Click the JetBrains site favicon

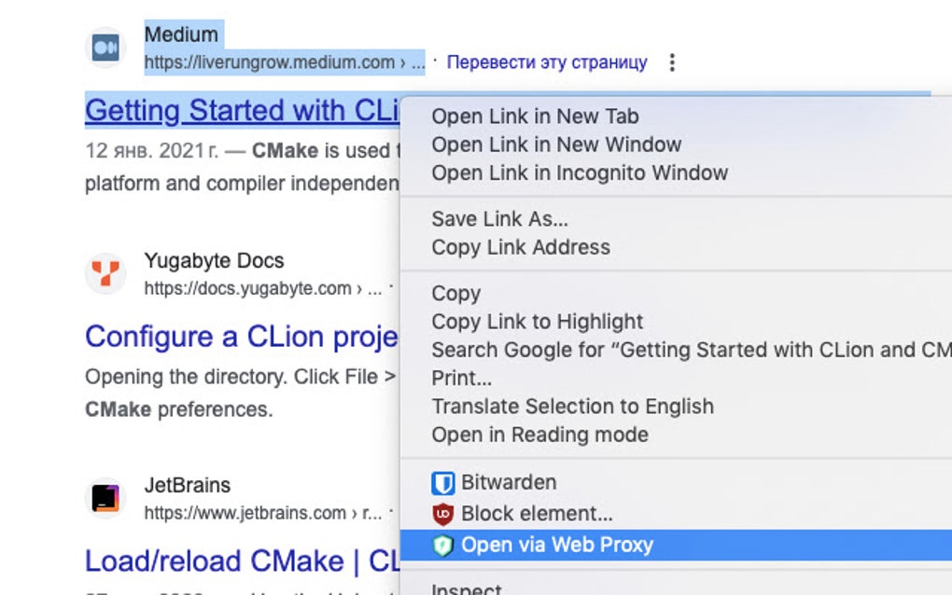[x=105, y=498]
